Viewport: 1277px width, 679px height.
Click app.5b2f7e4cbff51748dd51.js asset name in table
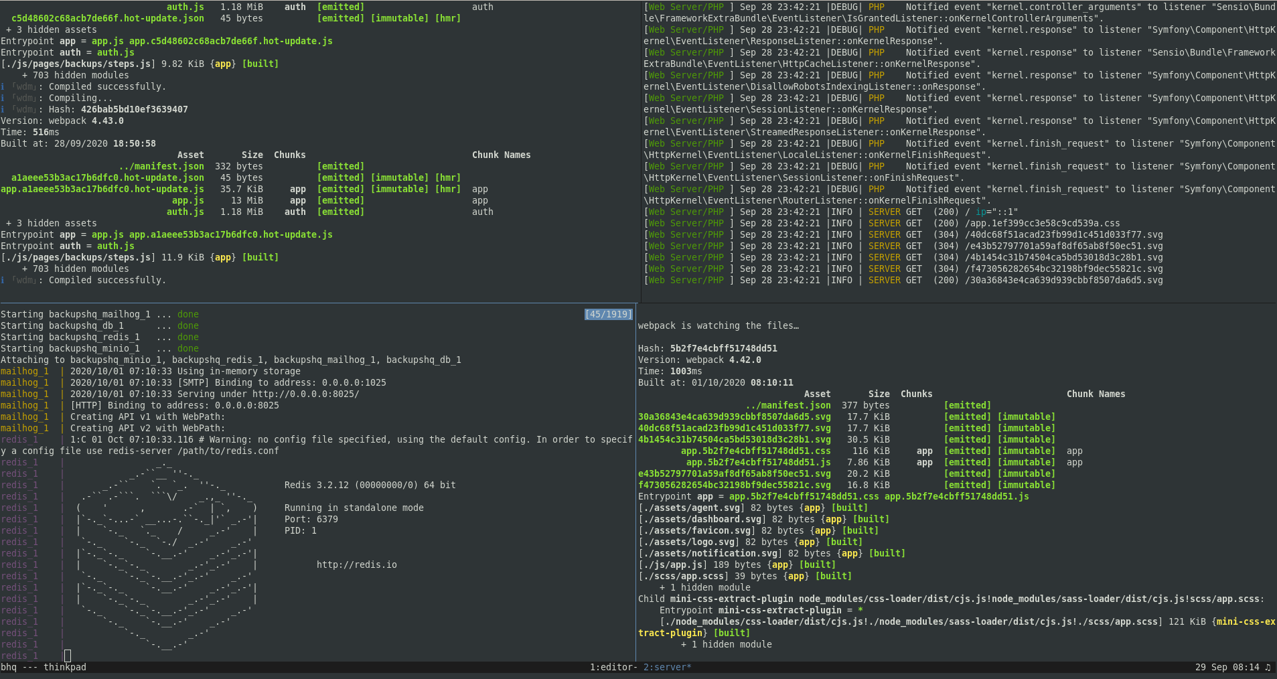pyautogui.click(x=759, y=462)
